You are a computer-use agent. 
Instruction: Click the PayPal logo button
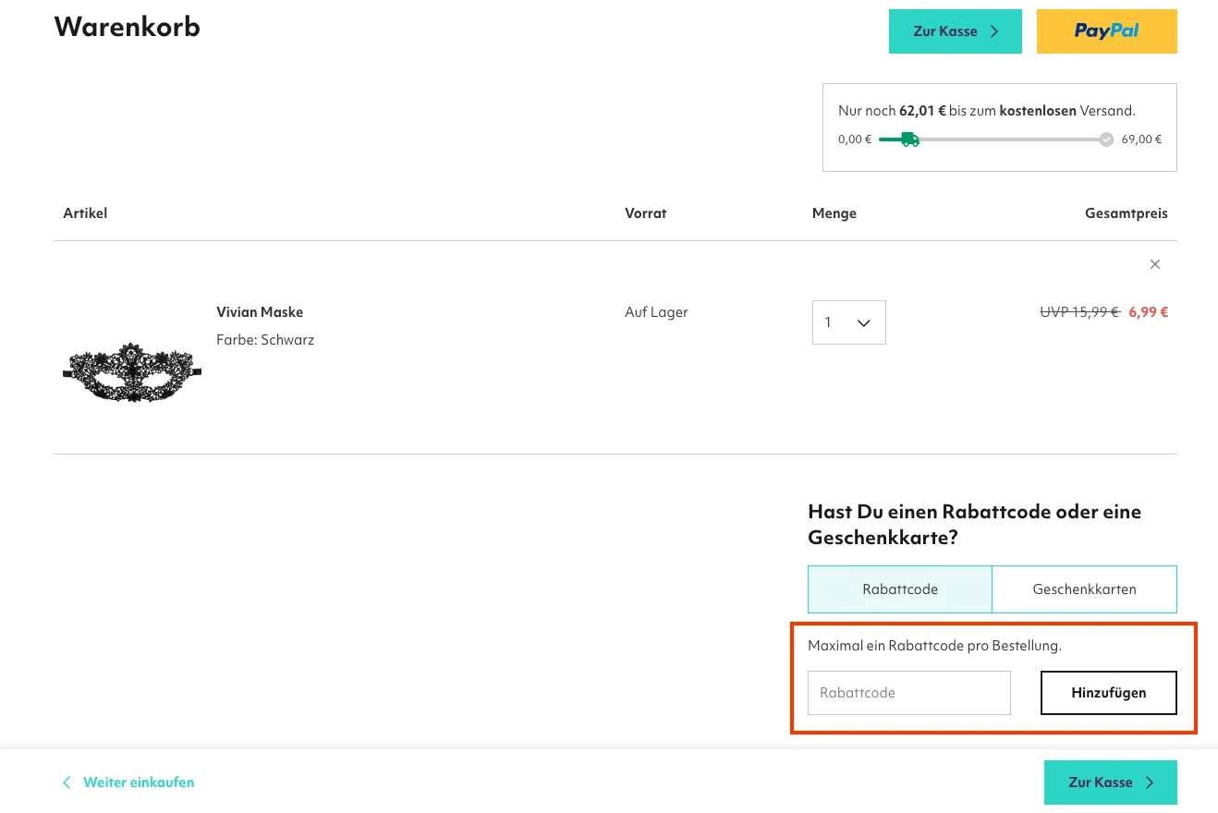pyautogui.click(x=1106, y=31)
